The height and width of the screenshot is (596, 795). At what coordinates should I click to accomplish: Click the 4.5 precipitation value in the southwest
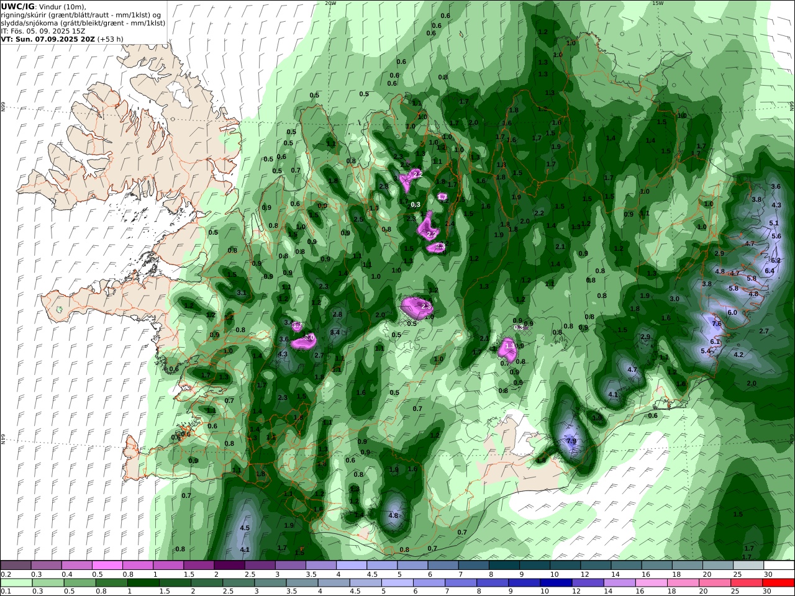coord(245,528)
